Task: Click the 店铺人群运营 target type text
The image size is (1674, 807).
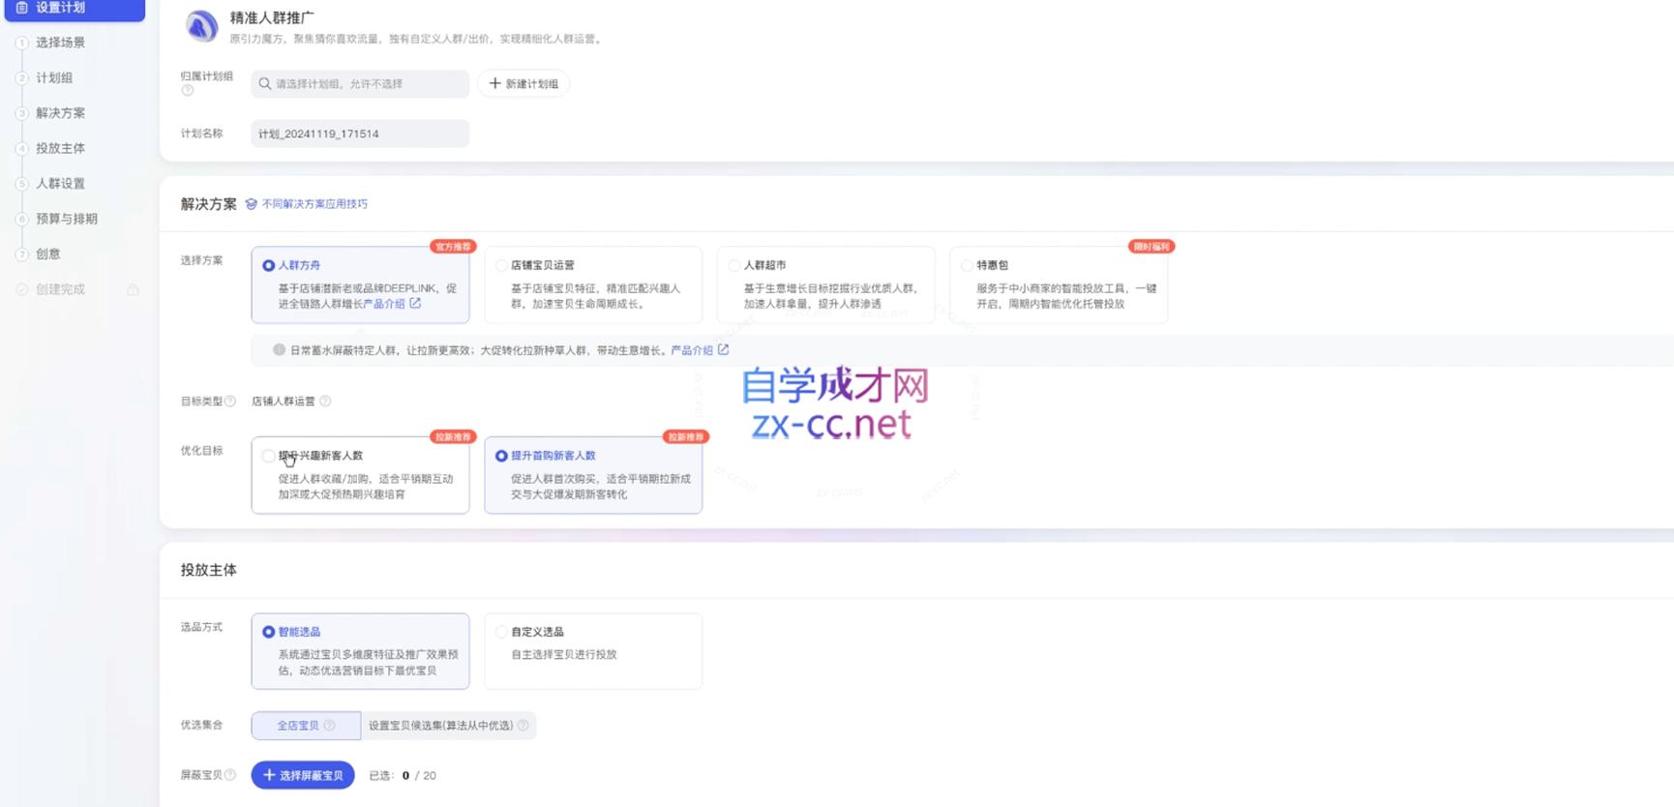Action: (284, 401)
